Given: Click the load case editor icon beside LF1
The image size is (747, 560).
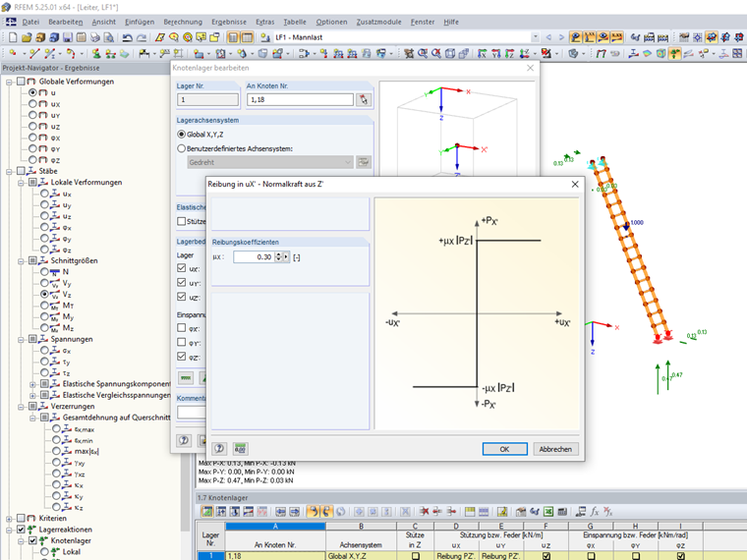Looking at the screenshot, I should click(265, 37).
